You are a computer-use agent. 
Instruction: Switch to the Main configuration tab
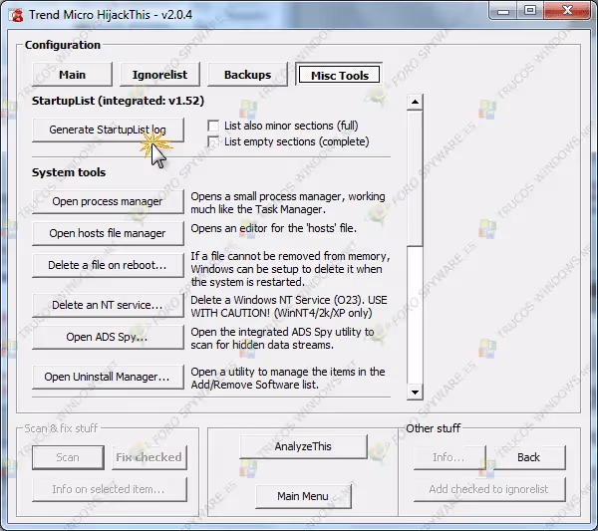point(72,75)
